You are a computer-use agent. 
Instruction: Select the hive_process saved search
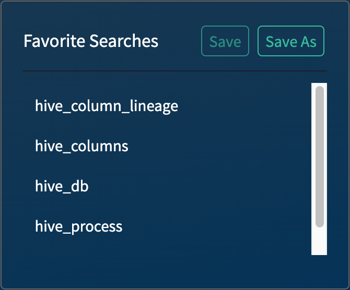click(x=79, y=226)
